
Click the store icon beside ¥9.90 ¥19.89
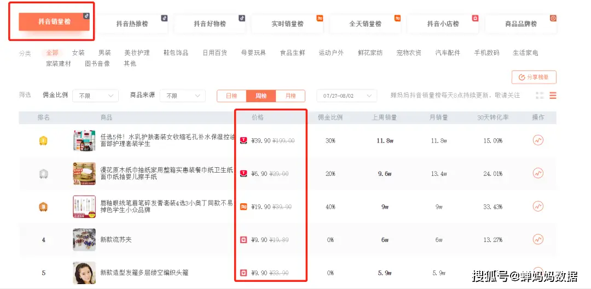click(244, 240)
